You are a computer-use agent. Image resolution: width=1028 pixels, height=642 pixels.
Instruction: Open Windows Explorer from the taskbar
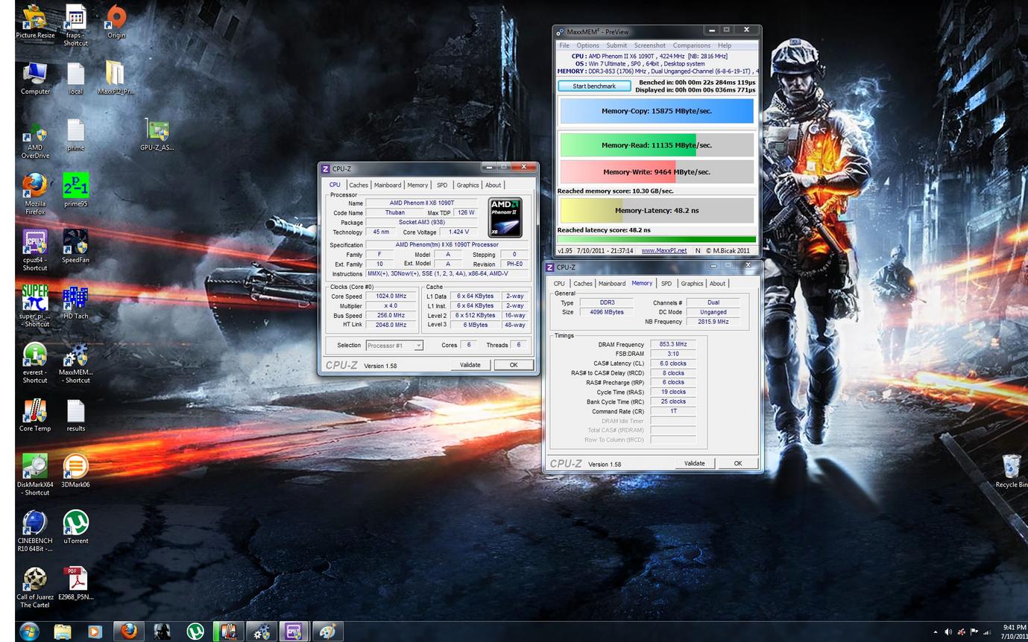click(x=63, y=632)
